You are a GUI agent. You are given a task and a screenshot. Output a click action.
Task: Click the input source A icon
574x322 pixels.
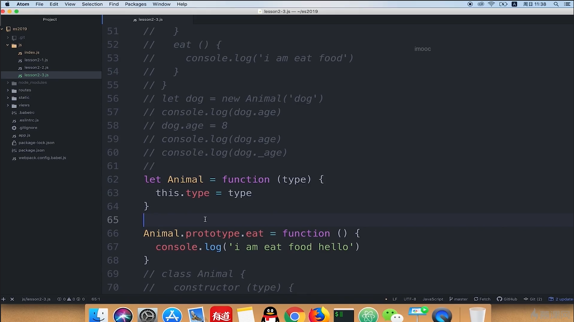(x=514, y=4)
